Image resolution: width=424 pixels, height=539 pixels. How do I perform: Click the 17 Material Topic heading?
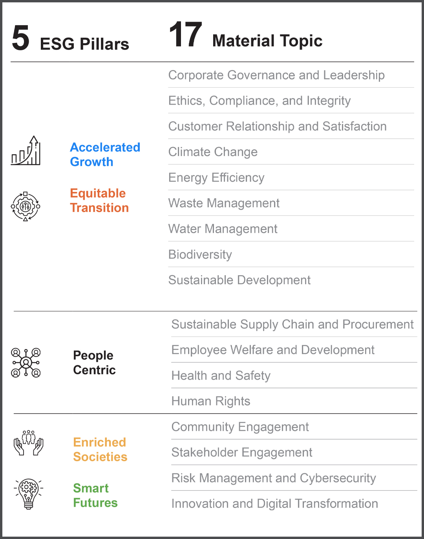(x=246, y=37)
